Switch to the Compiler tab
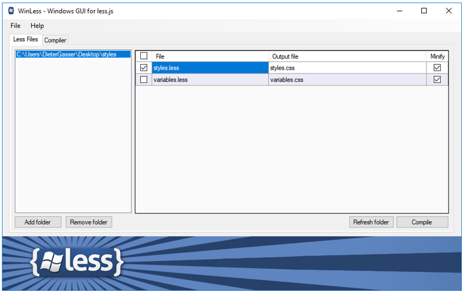The image size is (465, 294). click(55, 40)
